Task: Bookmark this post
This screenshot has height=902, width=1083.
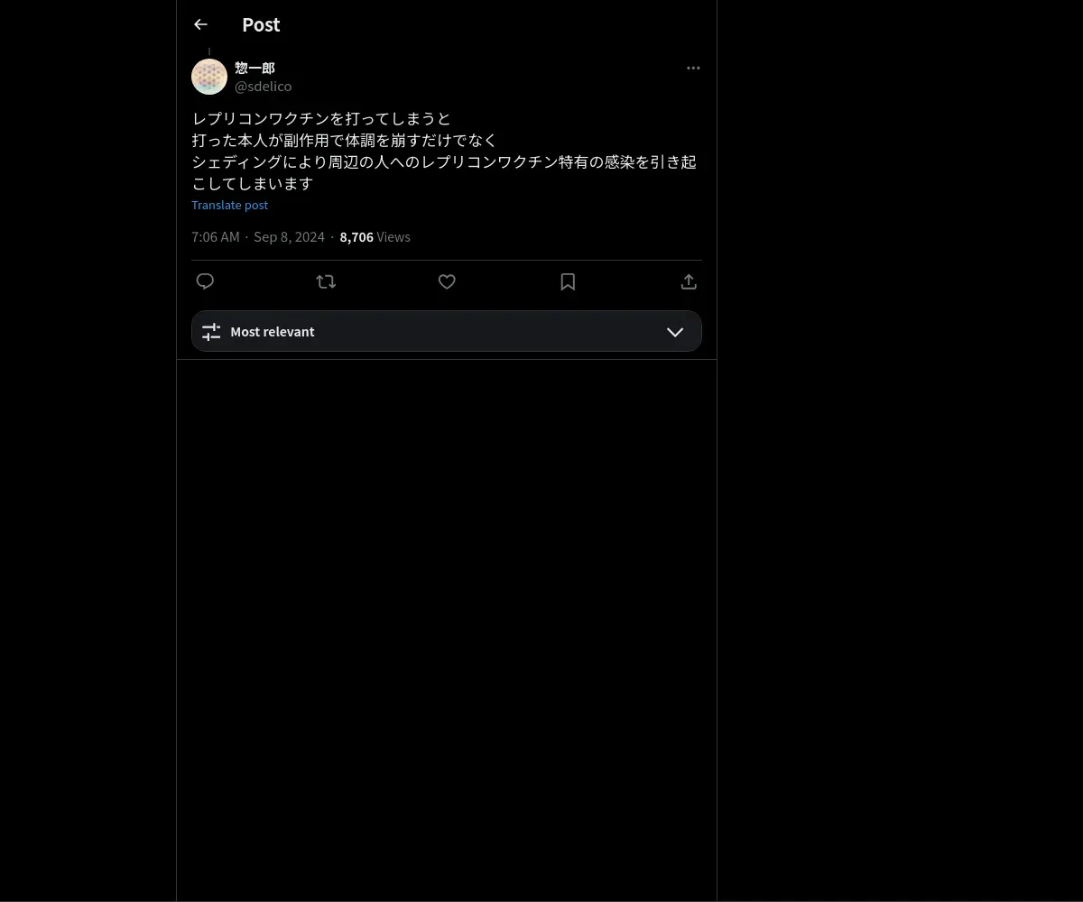Action: click(x=568, y=281)
